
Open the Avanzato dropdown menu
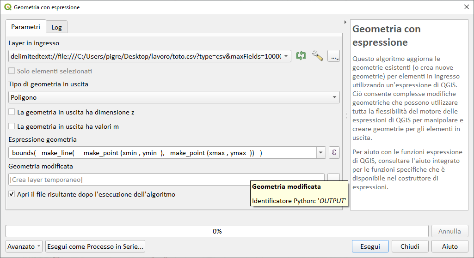[x=25, y=246]
